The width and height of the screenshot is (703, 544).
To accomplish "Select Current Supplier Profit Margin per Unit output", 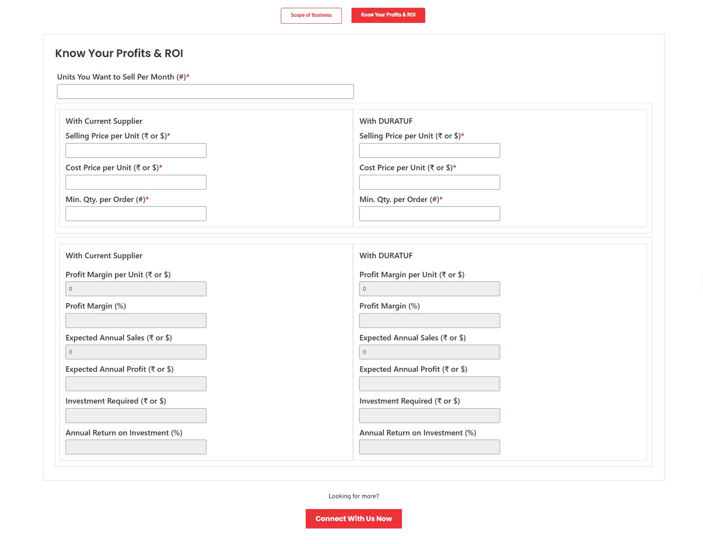I will (x=136, y=289).
